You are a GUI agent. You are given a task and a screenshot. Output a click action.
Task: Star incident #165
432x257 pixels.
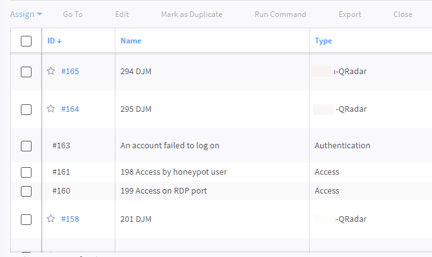pos(51,71)
